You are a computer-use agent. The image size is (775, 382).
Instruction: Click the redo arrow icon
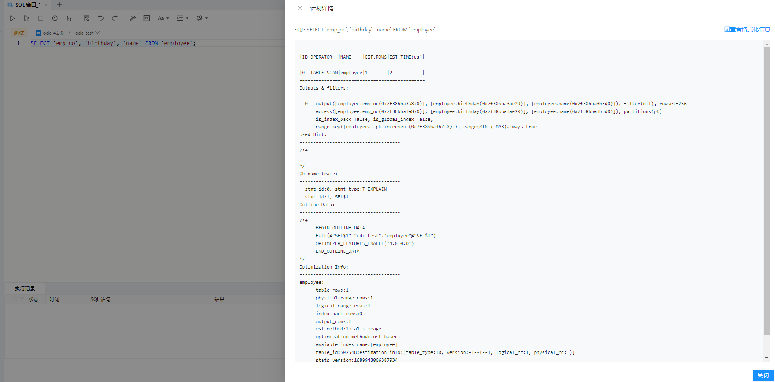(x=115, y=18)
